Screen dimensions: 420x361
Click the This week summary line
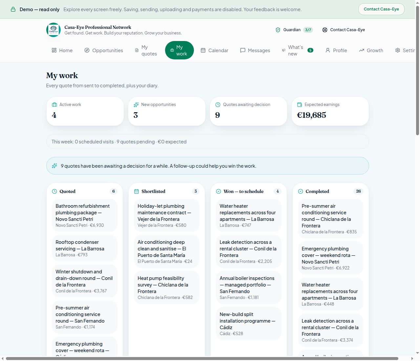[208, 141]
